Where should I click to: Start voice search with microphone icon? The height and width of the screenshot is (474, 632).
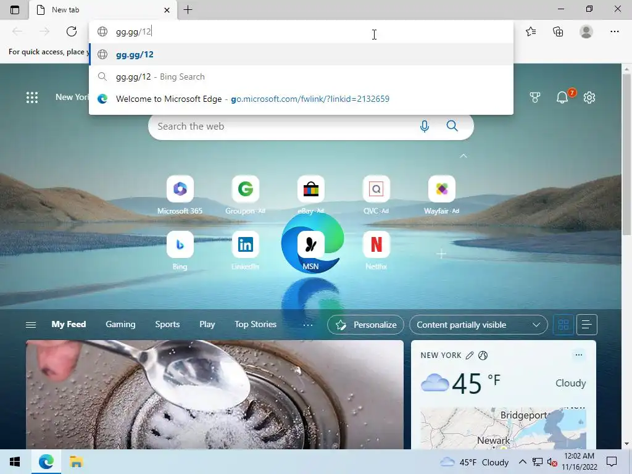point(425,126)
